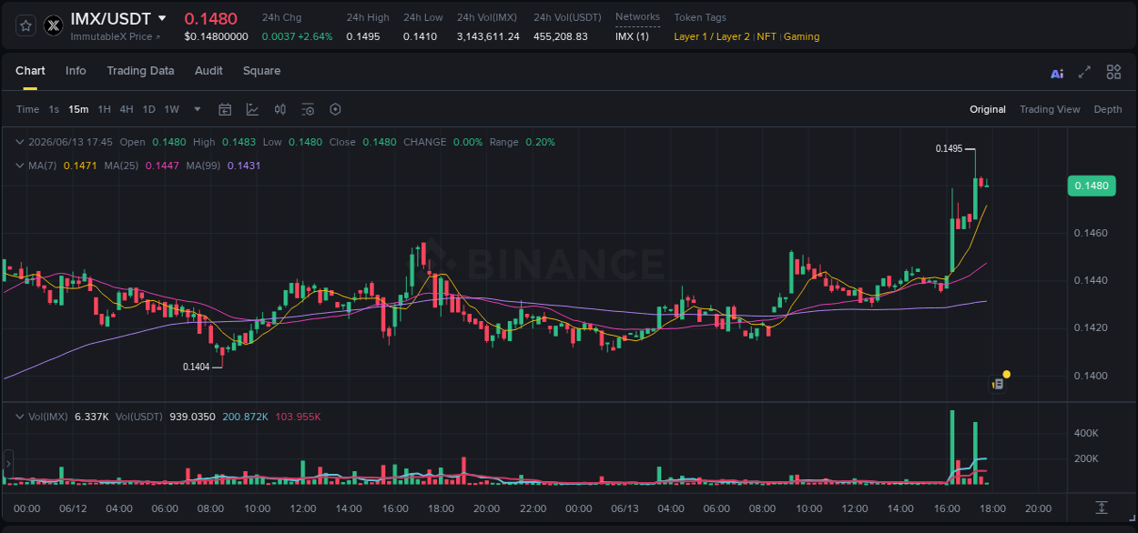
Task: Select the Time line interval
Action: (x=27, y=109)
